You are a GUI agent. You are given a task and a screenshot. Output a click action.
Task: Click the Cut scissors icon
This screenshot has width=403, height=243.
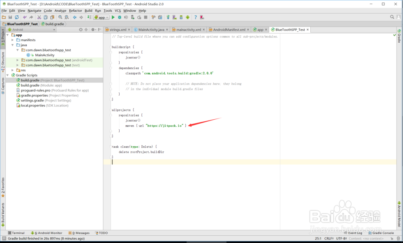39,17
